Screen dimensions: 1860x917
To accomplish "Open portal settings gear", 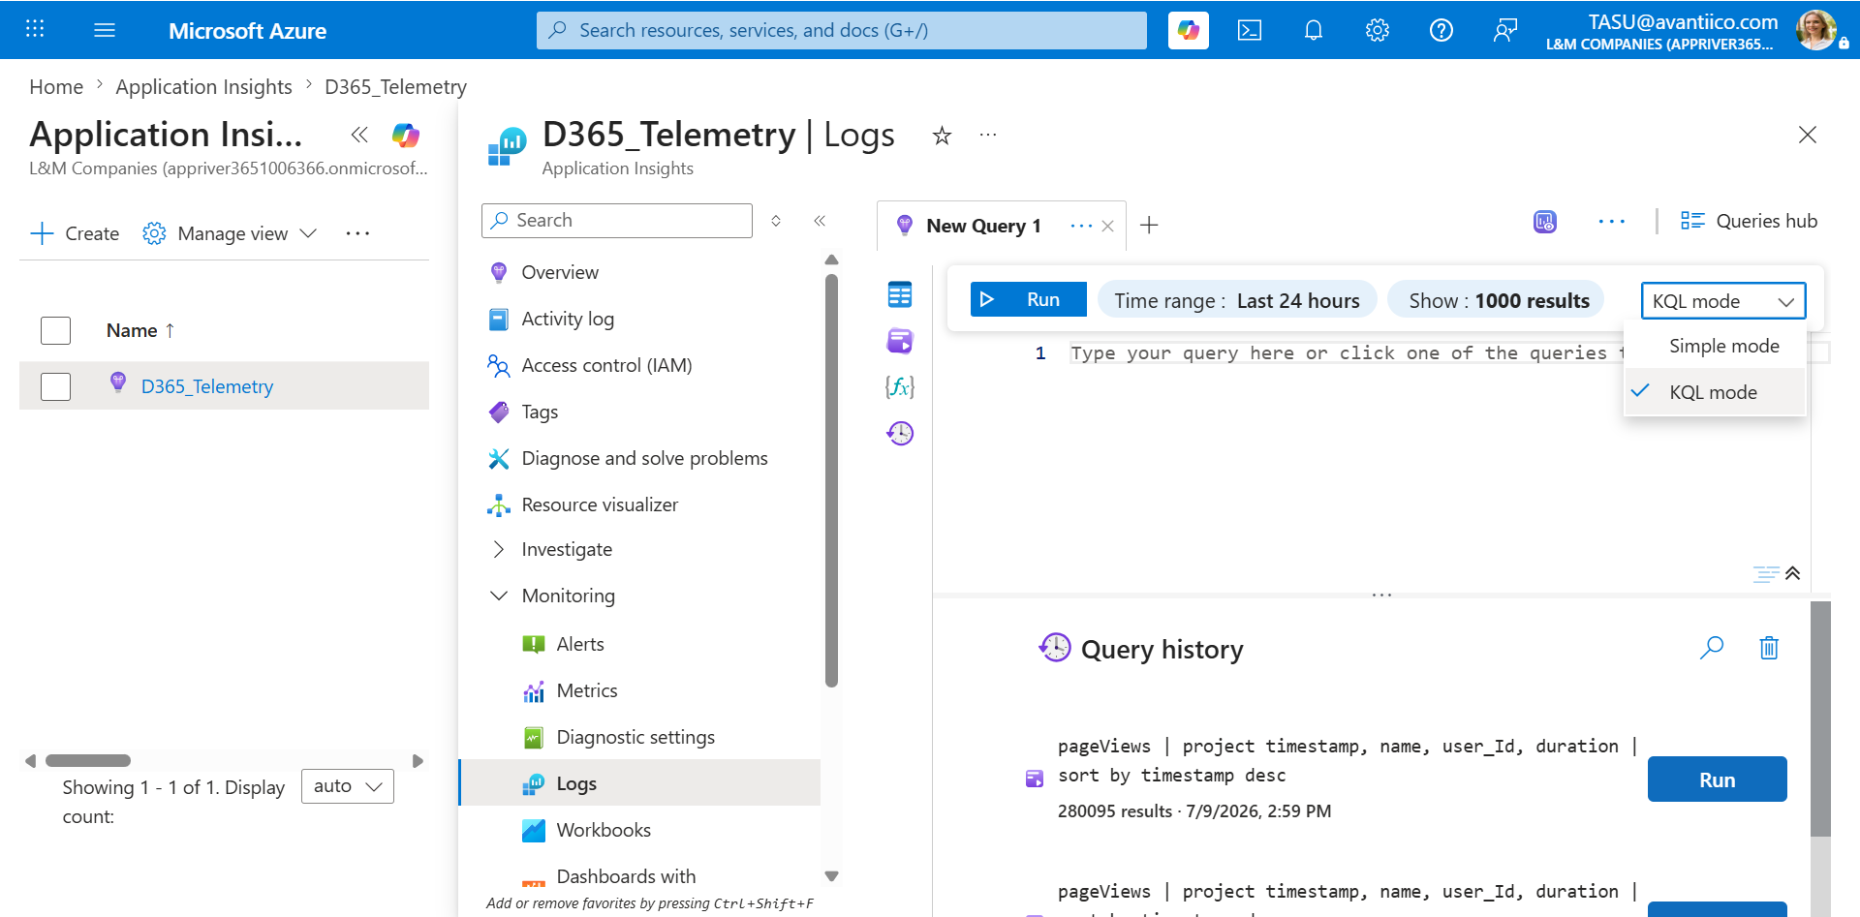I will pos(1378,30).
